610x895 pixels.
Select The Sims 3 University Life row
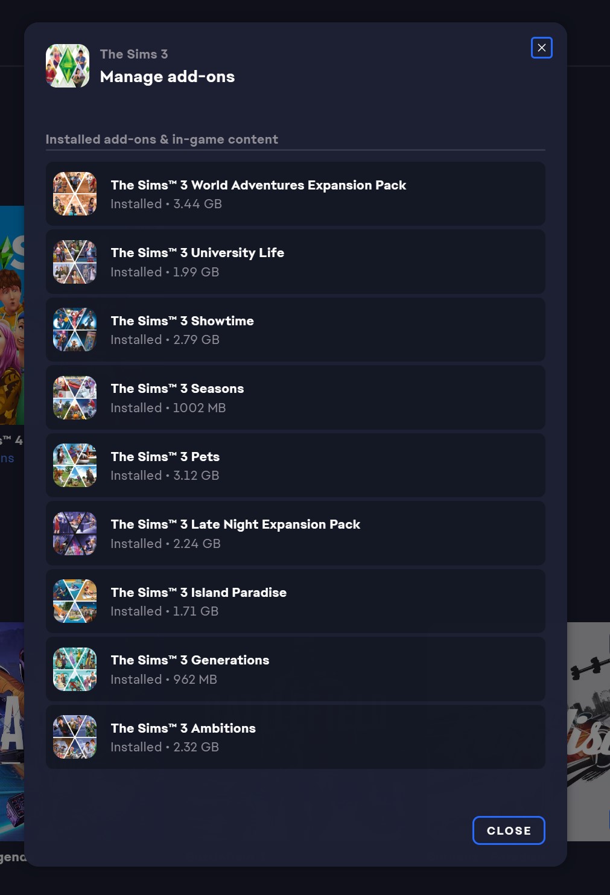click(x=296, y=262)
